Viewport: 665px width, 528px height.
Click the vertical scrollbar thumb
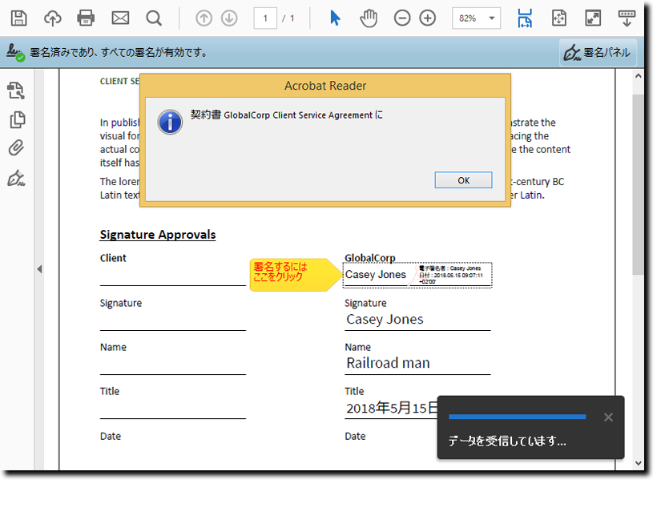(638, 184)
